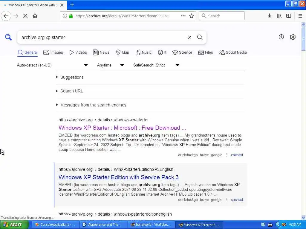Select the General search category tab
This screenshot has width=306, height=229.
coord(27,52)
